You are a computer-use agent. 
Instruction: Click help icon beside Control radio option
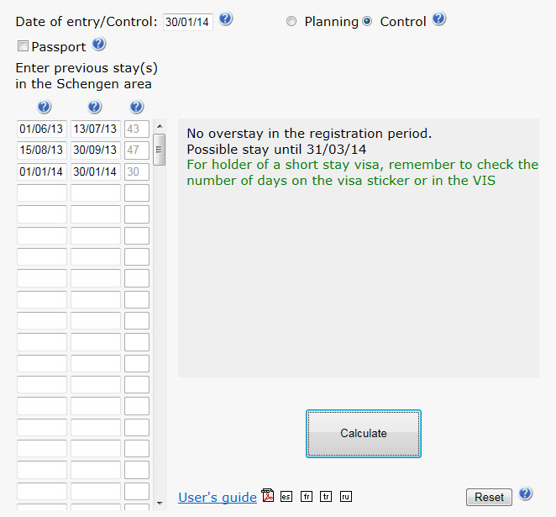tap(438, 18)
